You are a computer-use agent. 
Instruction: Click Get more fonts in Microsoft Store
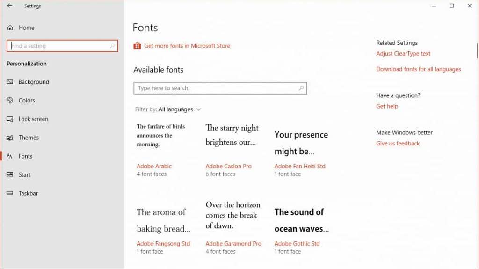(x=187, y=46)
